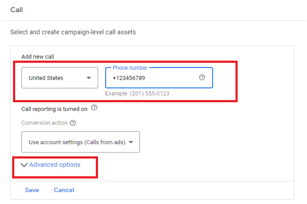Click the chevron icon before Advanced options
The height and width of the screenshot is (204, 307).
tap(24, 165)
